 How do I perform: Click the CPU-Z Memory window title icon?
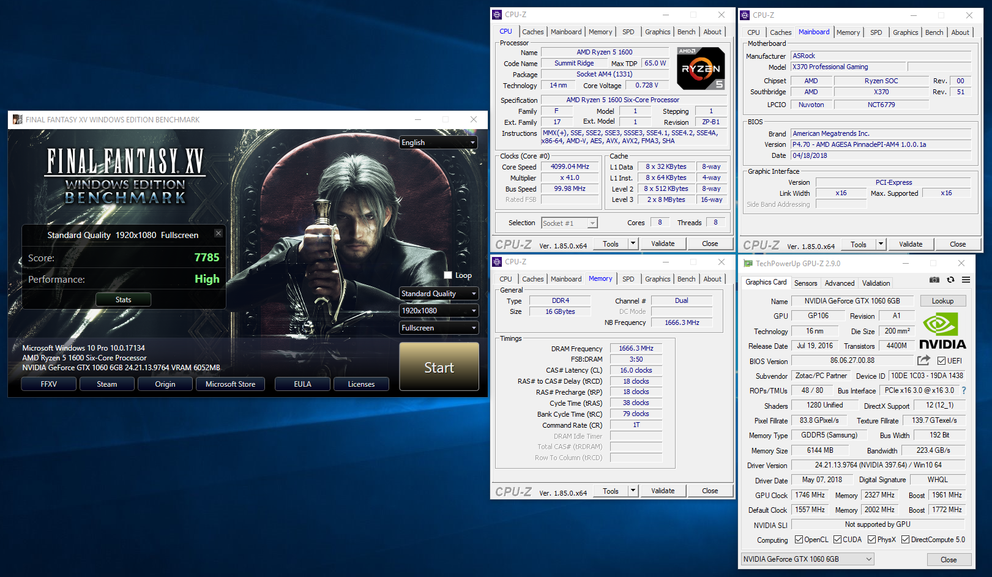(x=497, y=261)
